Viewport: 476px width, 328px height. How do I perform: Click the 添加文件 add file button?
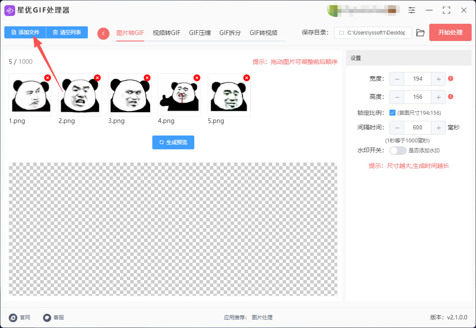[x=25, y=32]
